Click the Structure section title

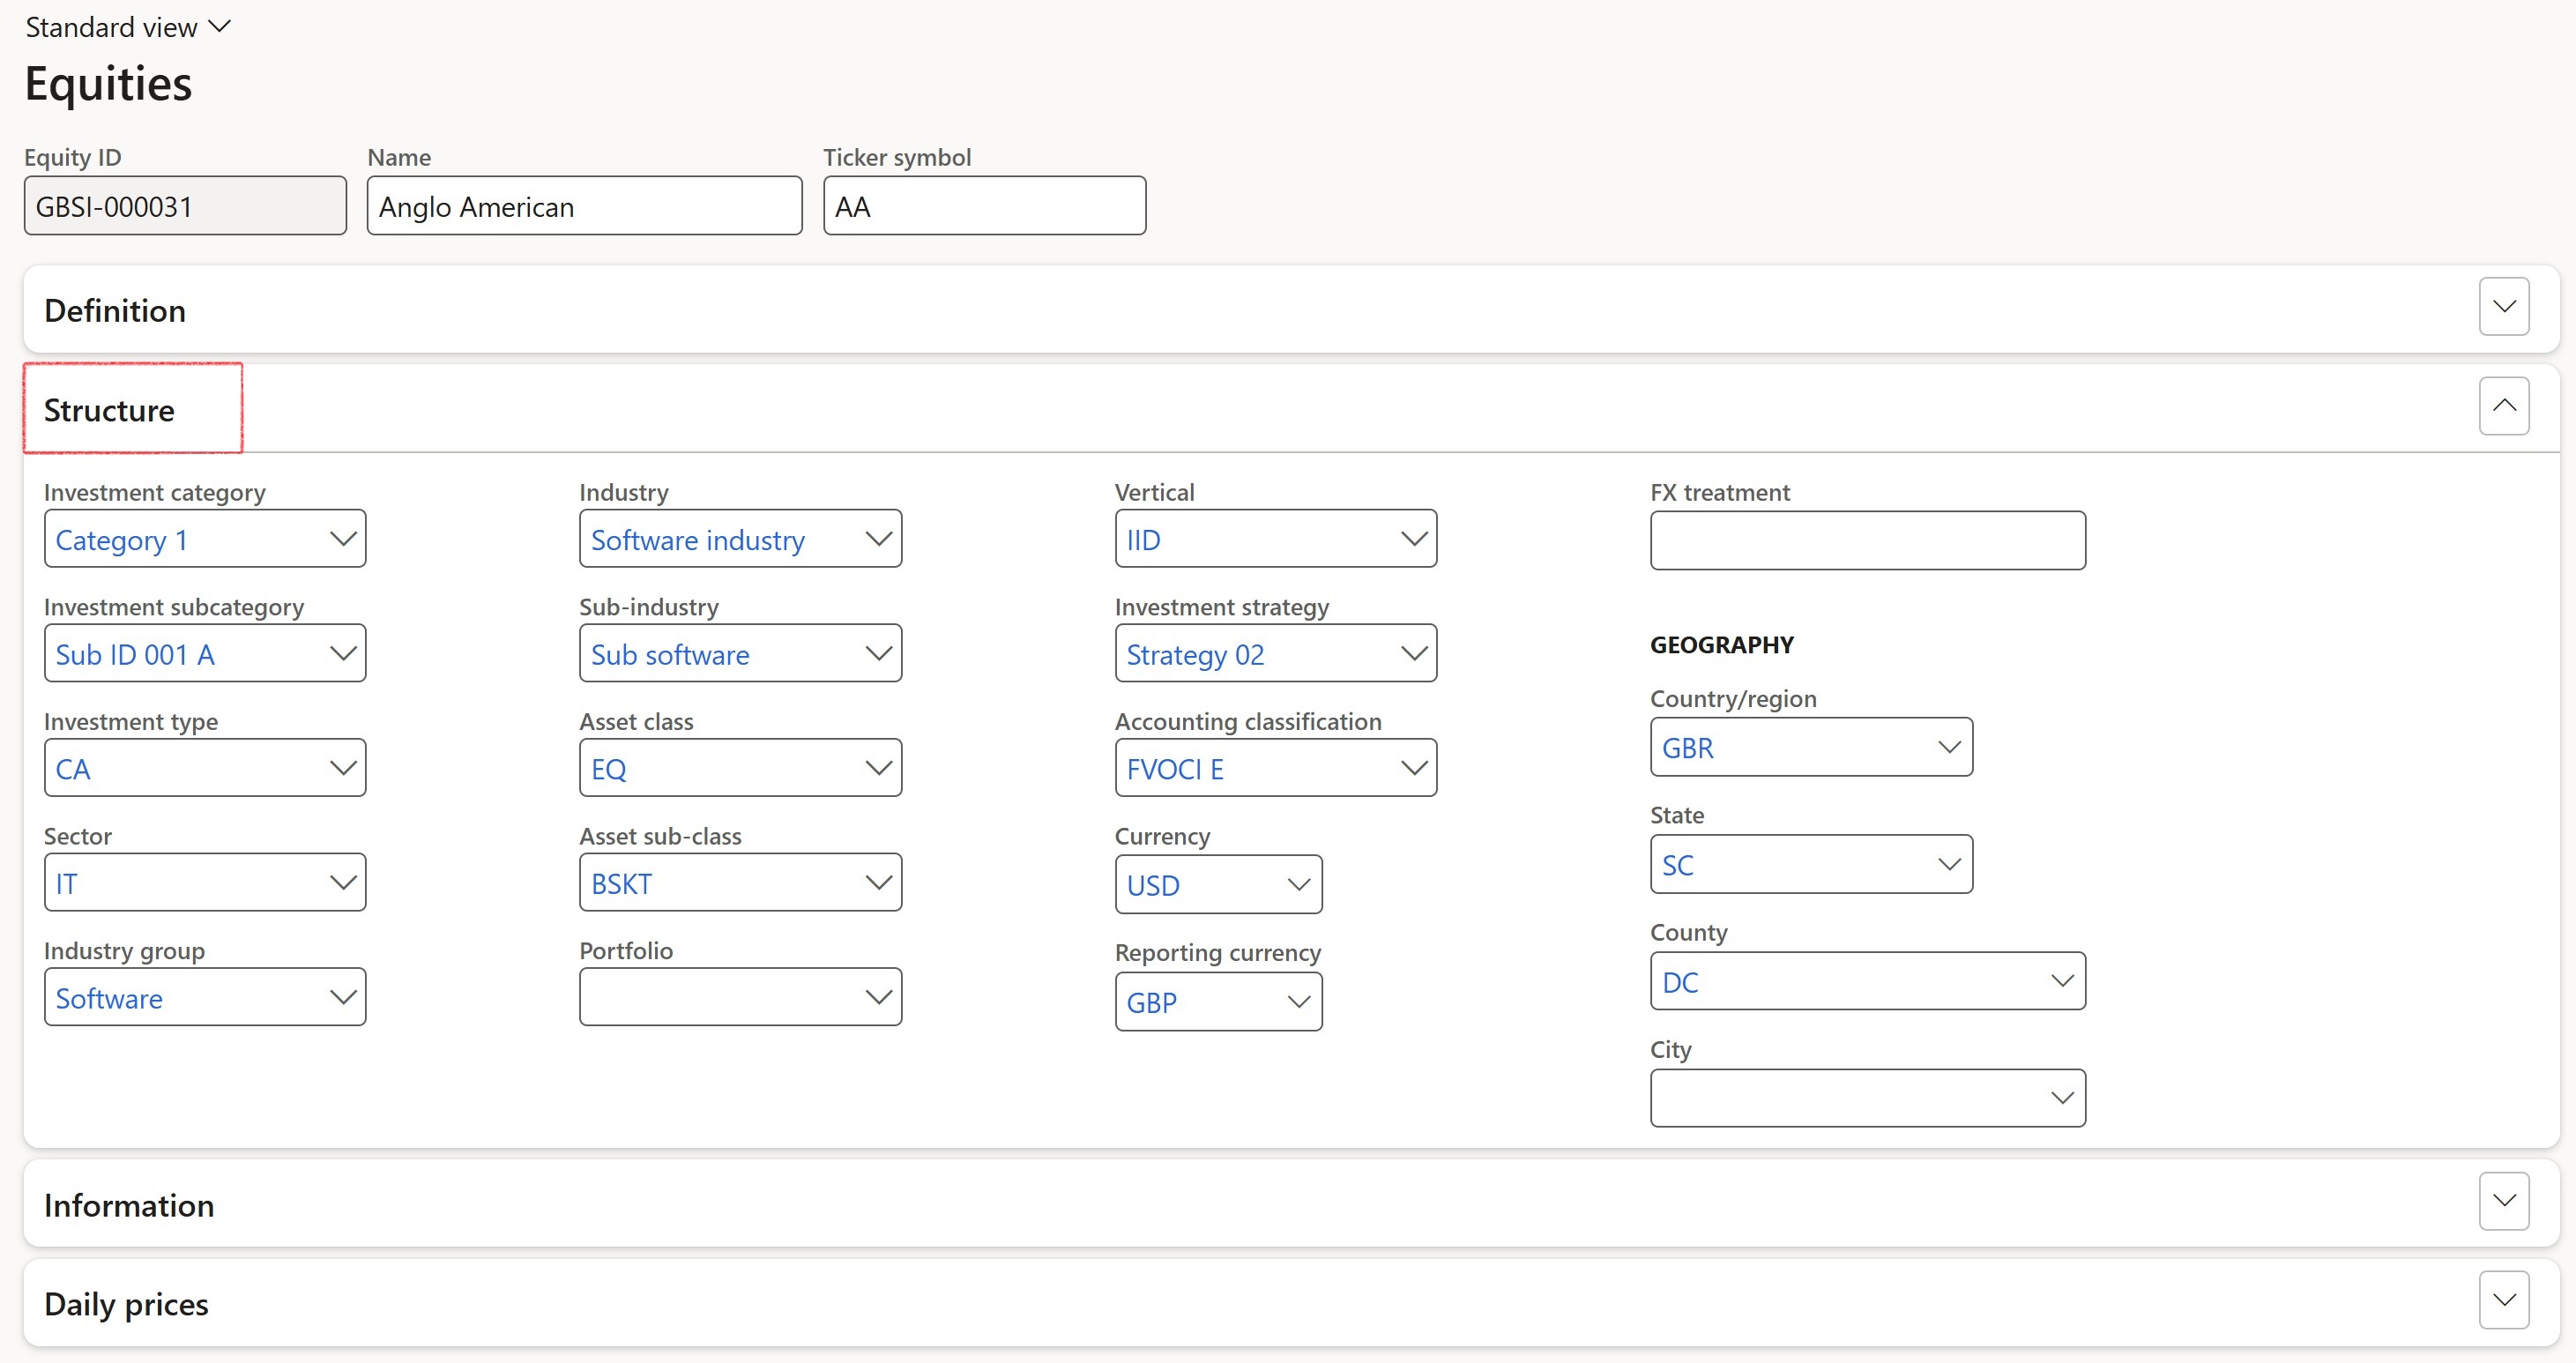point(109,410)
